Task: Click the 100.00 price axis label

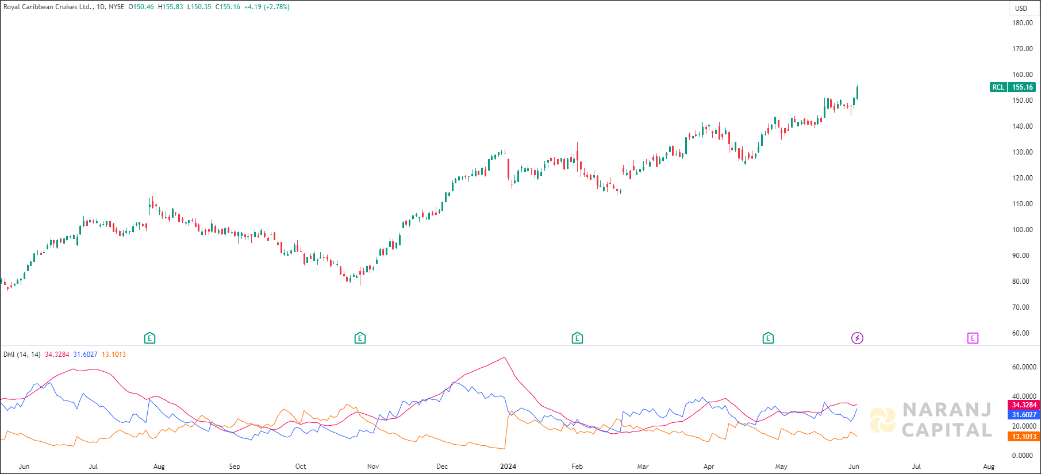Action: tap(1023, 230)
